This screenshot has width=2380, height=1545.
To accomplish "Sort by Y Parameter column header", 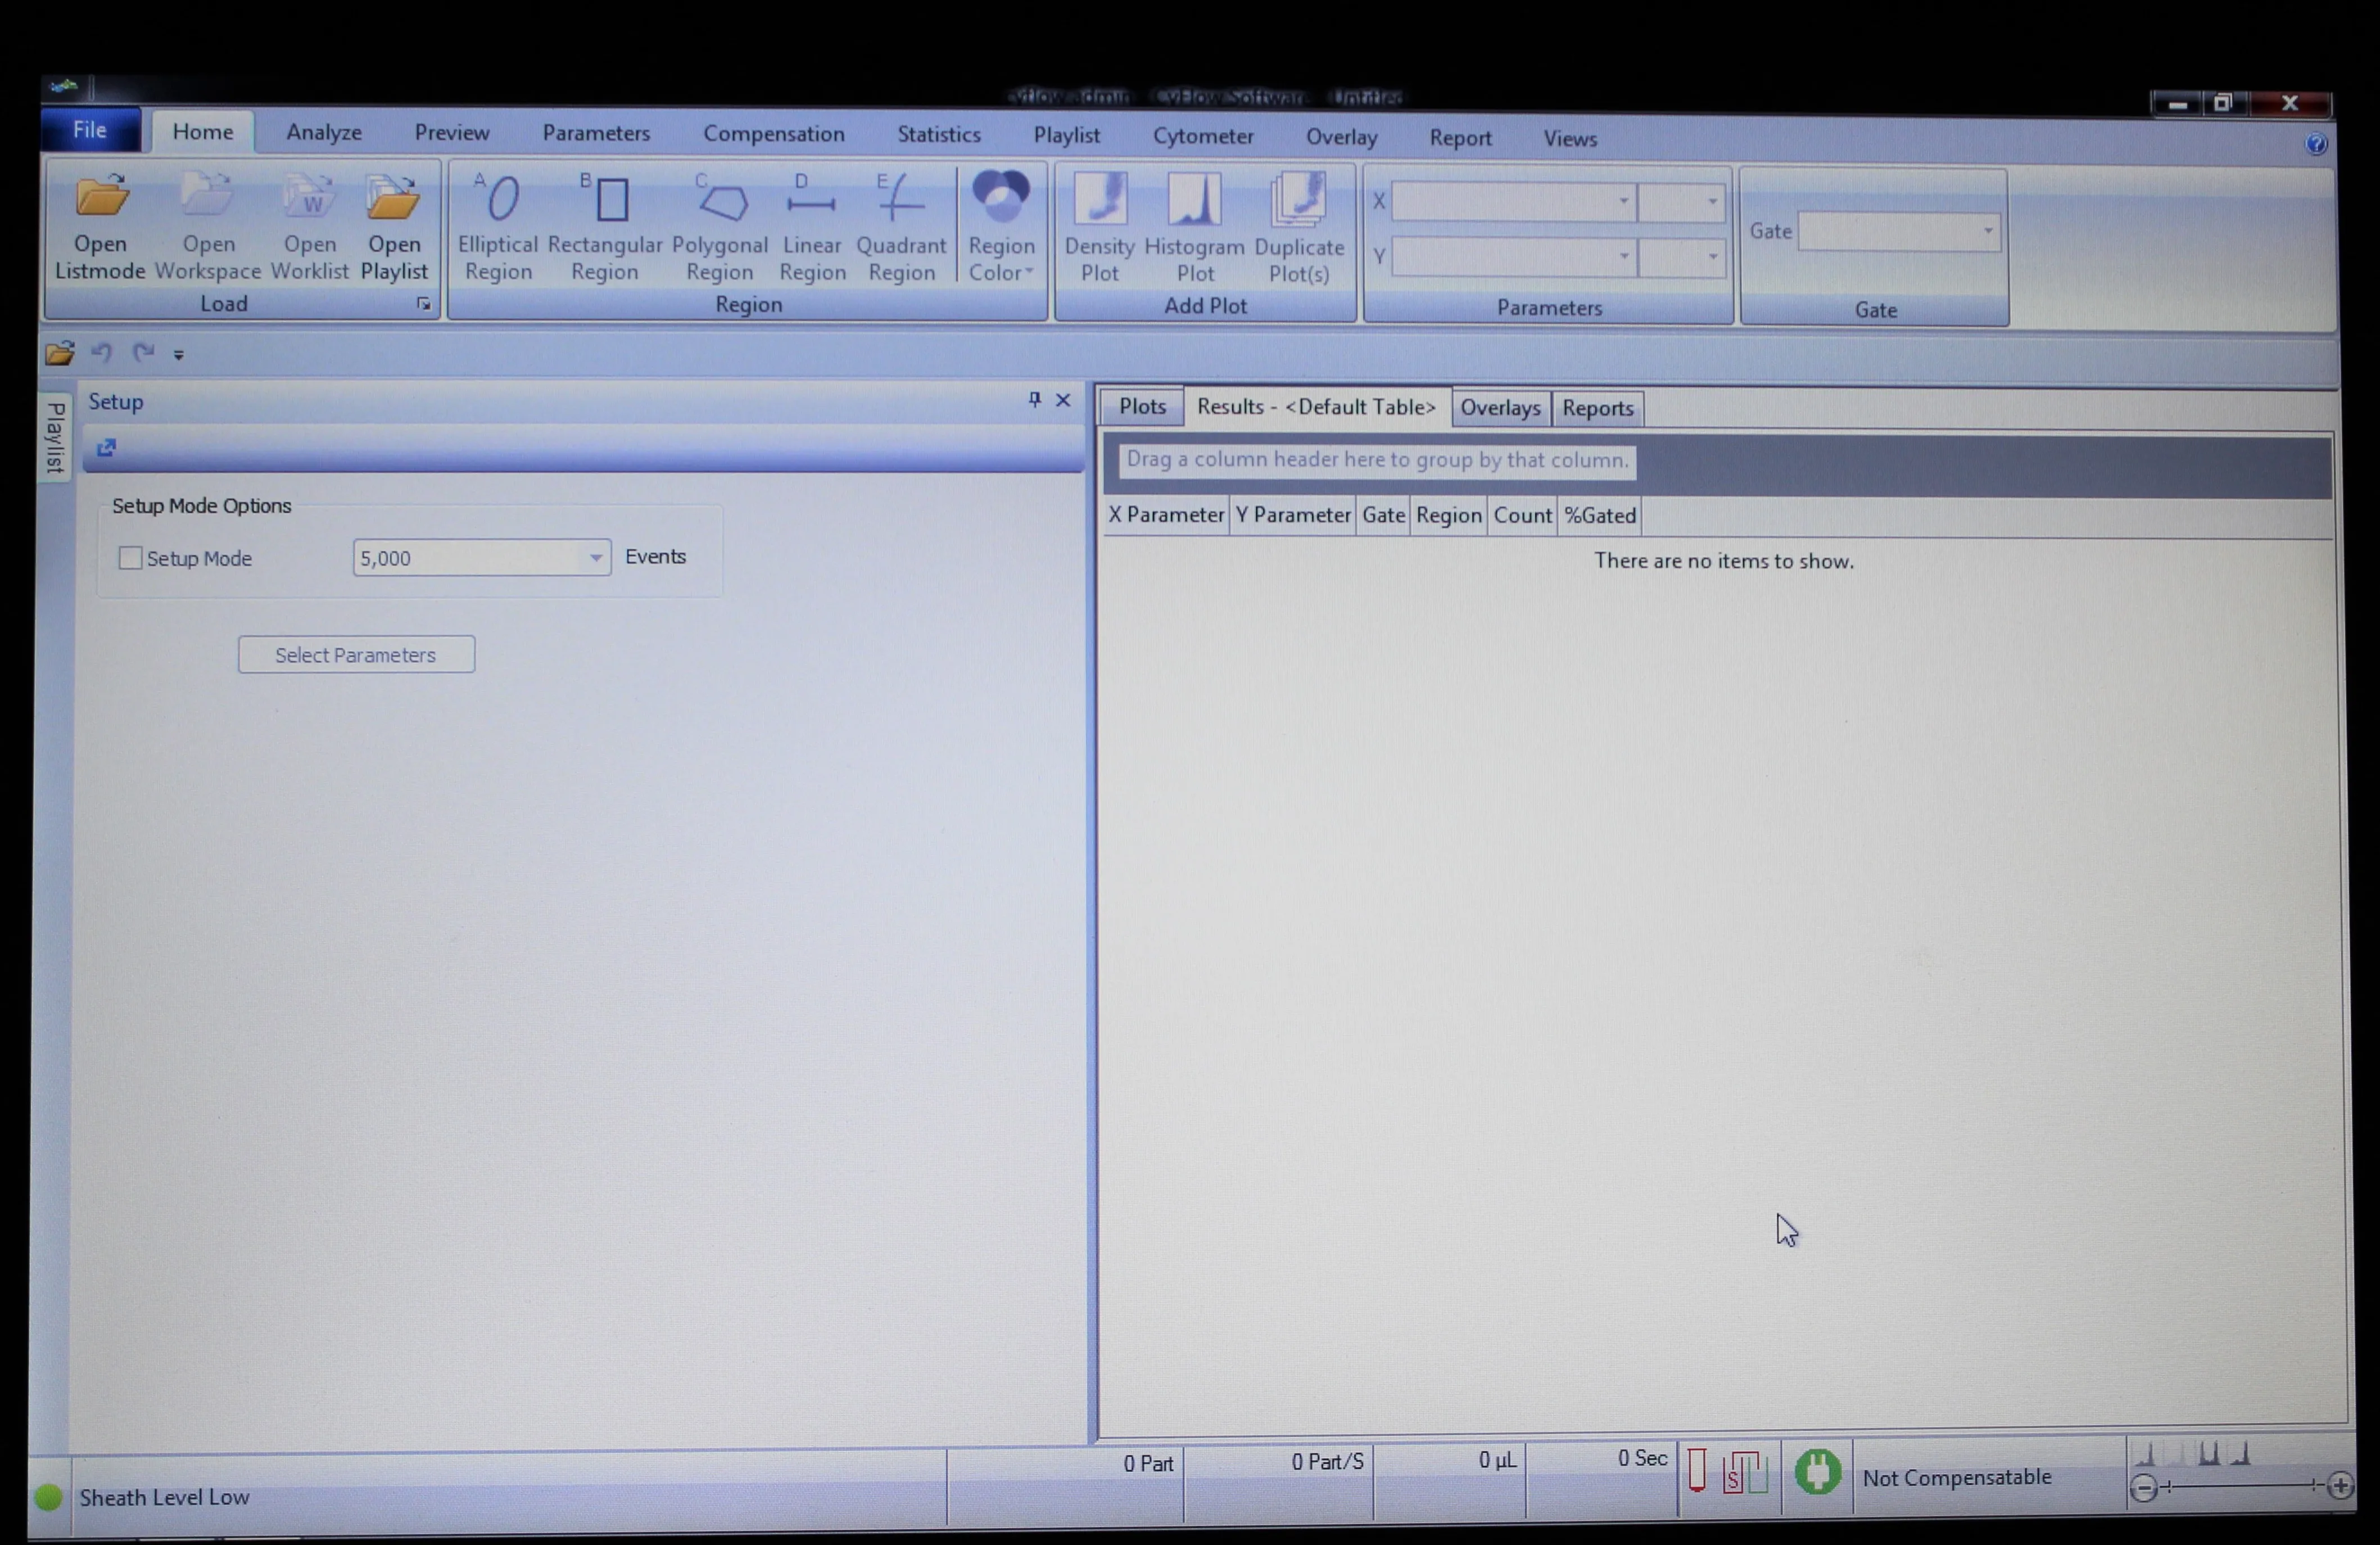I will pos(1293,515).
